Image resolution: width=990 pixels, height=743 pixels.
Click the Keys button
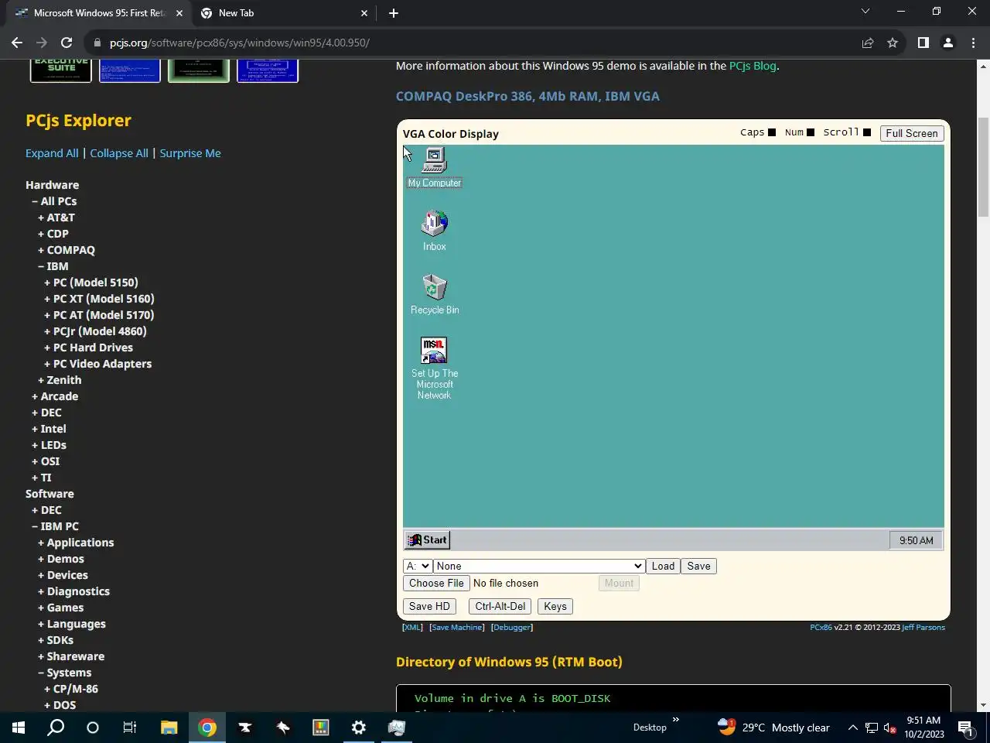click(x=555, y=606)
